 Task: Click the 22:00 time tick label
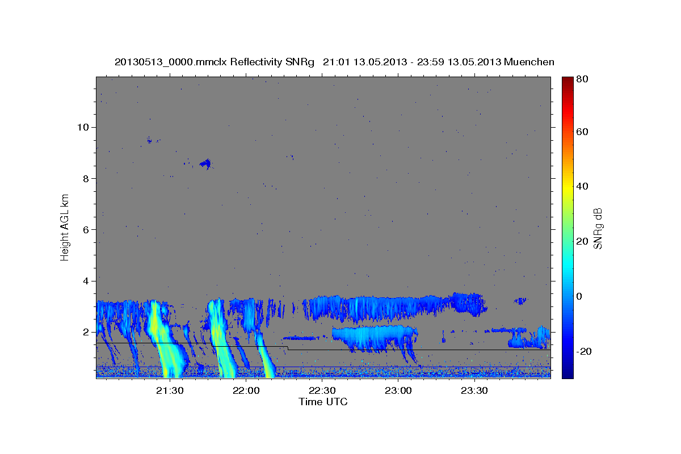tap(246, 390)
